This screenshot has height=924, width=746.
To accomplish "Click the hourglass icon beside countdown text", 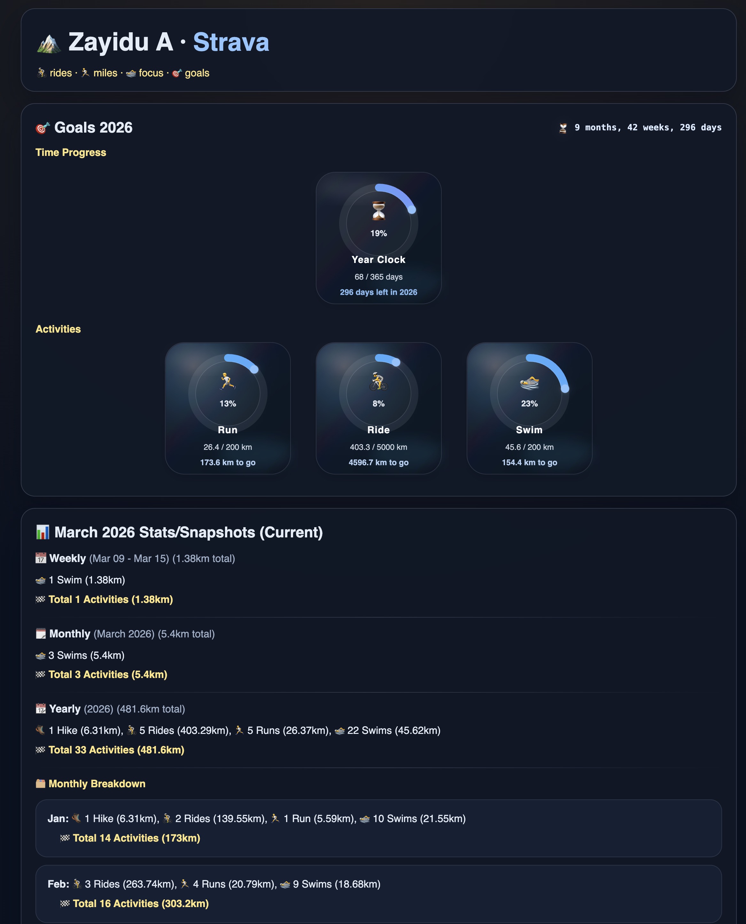I will point(563,128).
